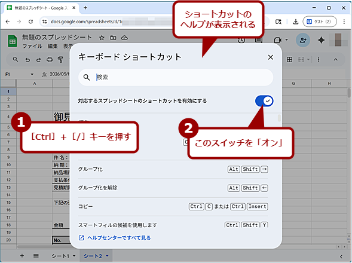Image resolution: width=352 pixels, height=263 pixels.
Task: Click the undo icon
Action: [27, 60]
